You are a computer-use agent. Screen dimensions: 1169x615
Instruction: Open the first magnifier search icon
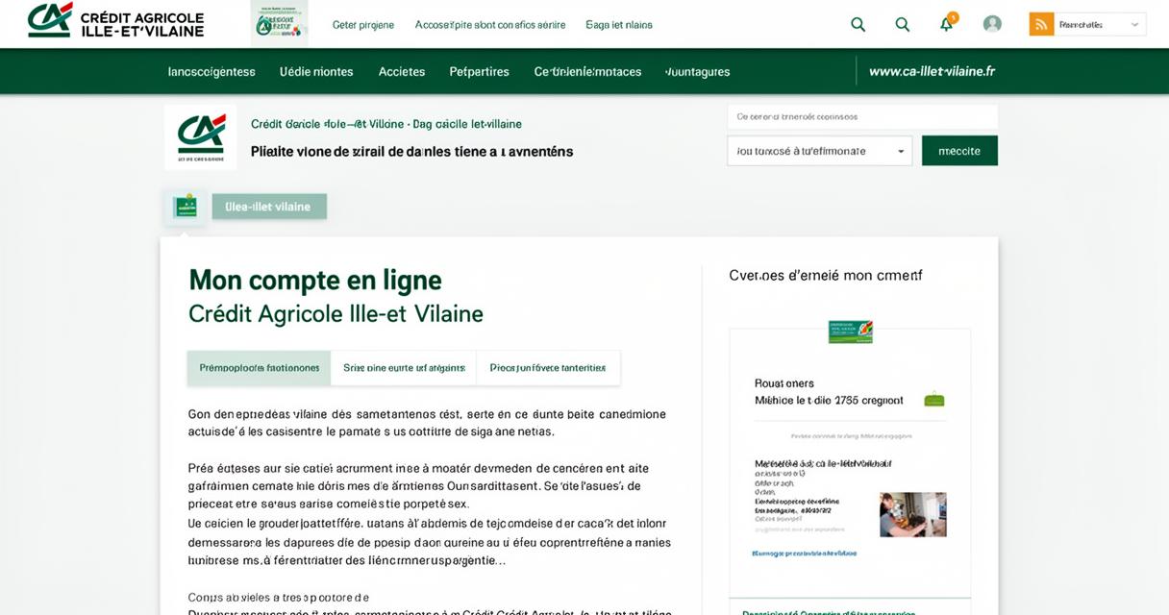(x=858, y=24)
